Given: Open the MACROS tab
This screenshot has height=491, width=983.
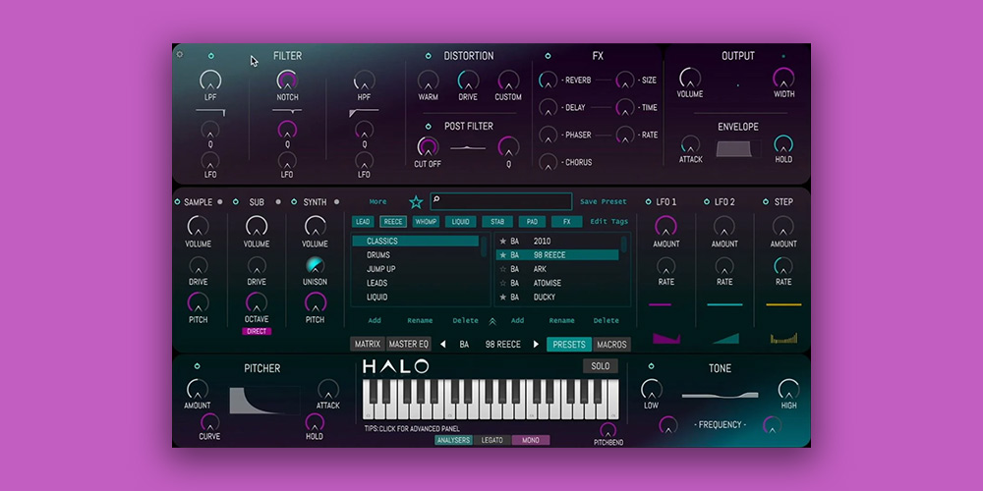Looking at the screenshot, I should point(611,345).
